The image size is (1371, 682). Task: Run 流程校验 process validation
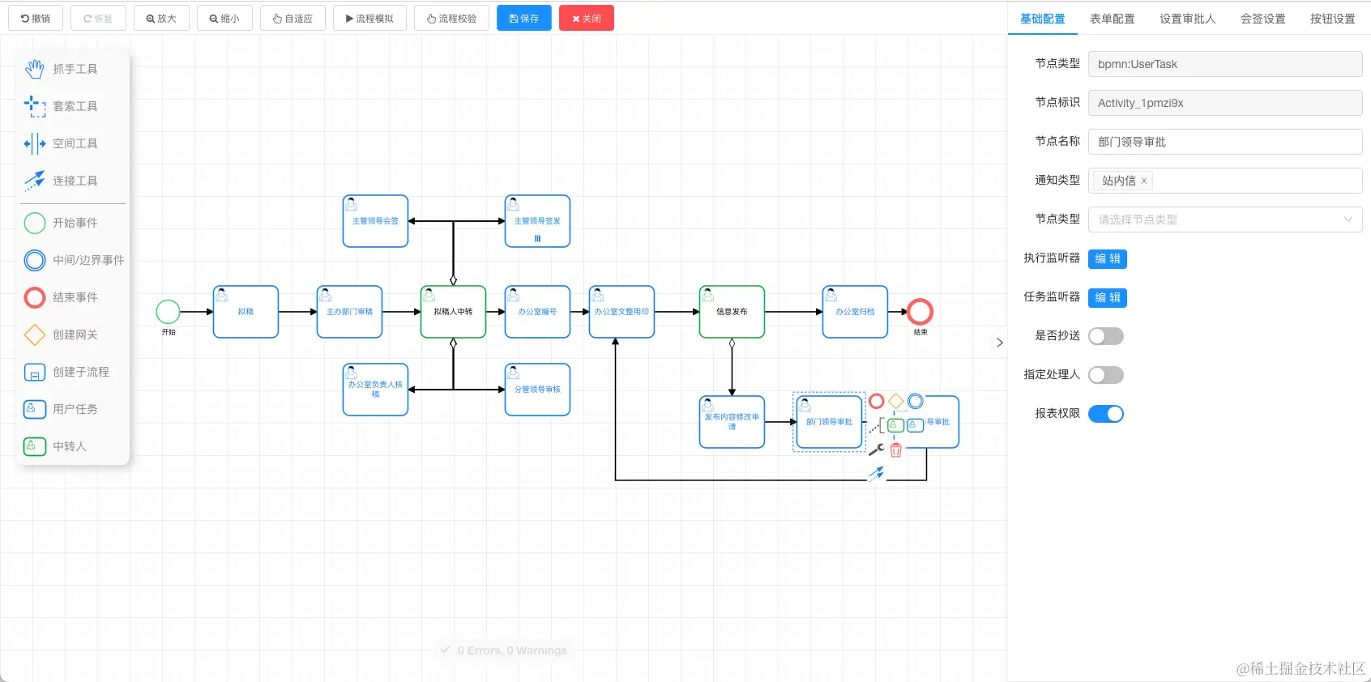click(451, 18)
